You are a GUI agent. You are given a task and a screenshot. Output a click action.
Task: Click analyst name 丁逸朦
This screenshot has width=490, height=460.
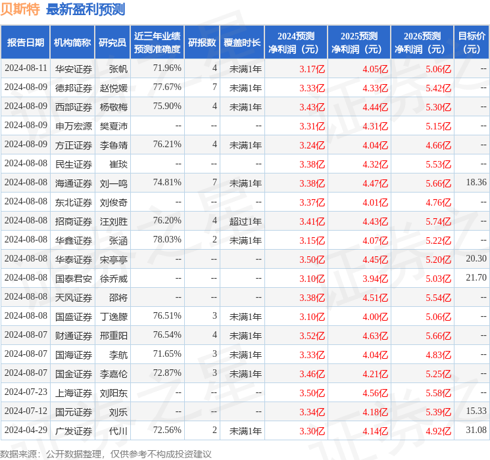point(113,317)
